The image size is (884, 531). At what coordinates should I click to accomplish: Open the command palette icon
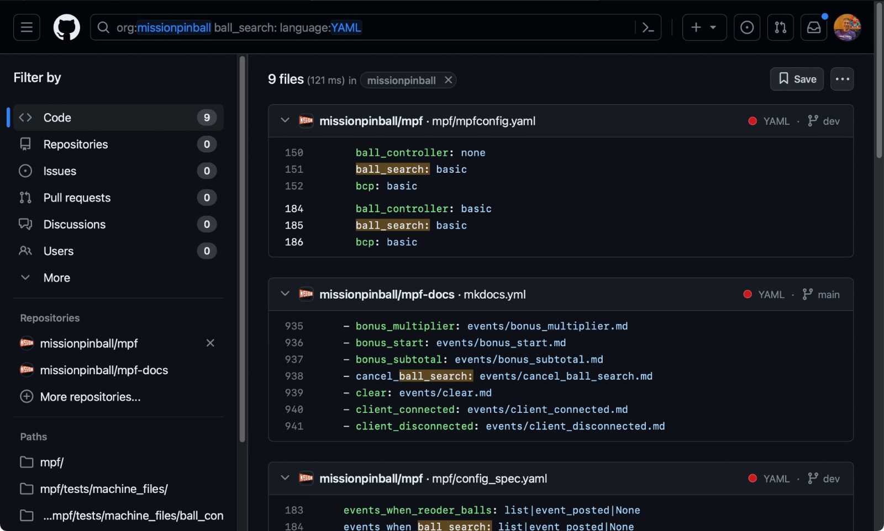point(648,28)
